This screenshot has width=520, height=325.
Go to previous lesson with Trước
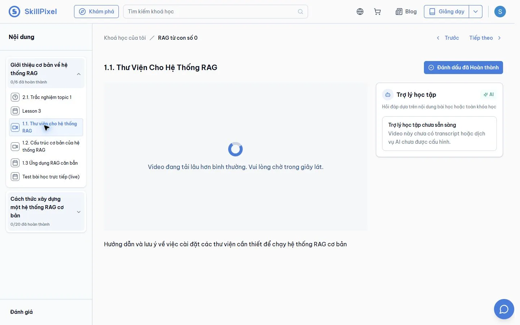click(x=448, y=38)
